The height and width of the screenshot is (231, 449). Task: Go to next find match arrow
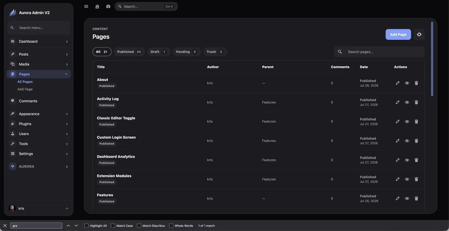coord(76,226)
